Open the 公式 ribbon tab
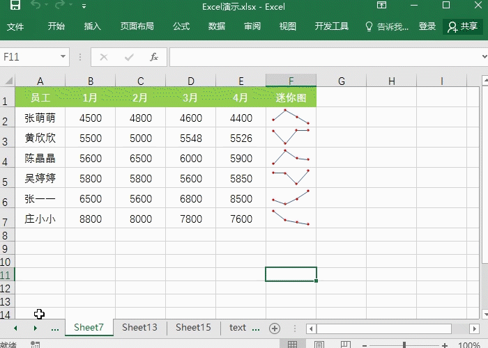Viewport: 488px width, 348px height. pyautogui.click(x=181, y=26)
